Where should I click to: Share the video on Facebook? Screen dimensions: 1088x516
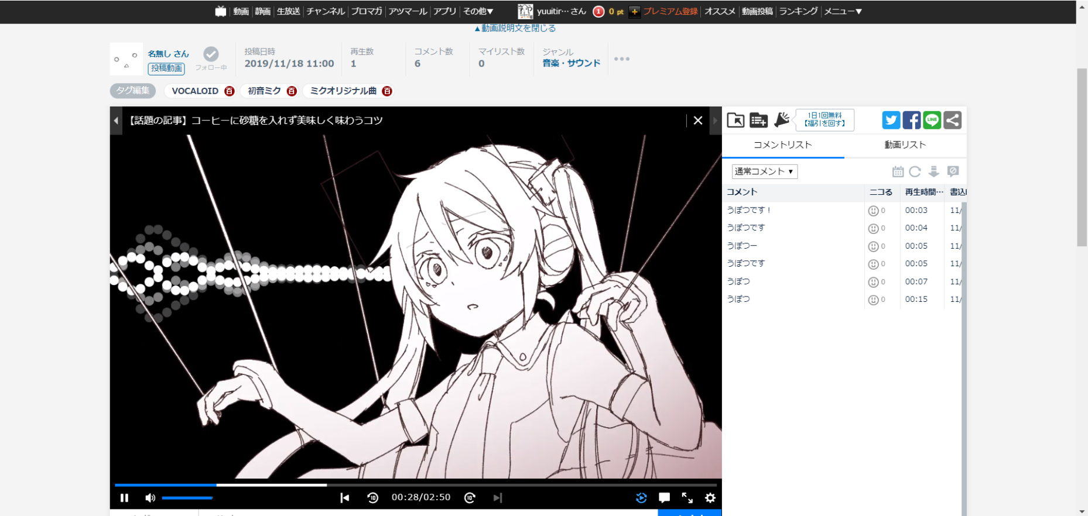click(912, 121)
